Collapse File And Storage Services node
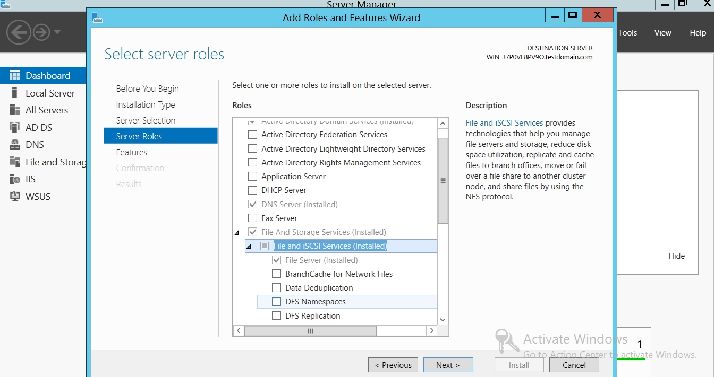Image resolution: width=714 pixels, height=377 pixels. 236,233
